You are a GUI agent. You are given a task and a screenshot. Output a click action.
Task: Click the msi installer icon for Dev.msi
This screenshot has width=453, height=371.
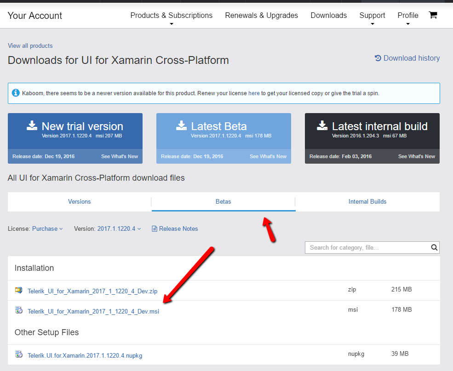[x=18, y=311]
